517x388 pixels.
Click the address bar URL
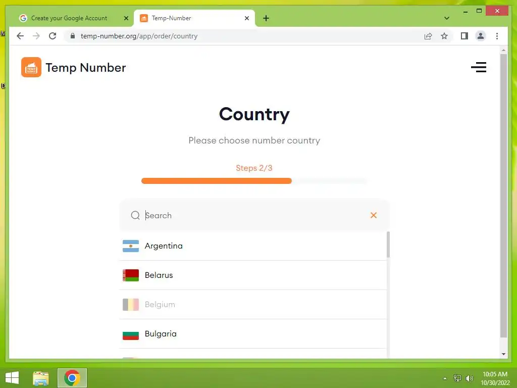pos(139,36)
